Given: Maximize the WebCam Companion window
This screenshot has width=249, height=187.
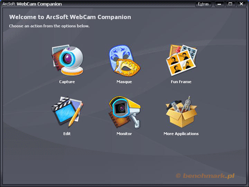Looking at the screenshot, I should (230, 4).
